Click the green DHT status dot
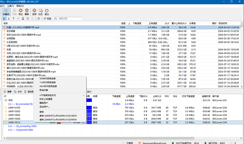This screenshot has width=244, height=144. 173,143
